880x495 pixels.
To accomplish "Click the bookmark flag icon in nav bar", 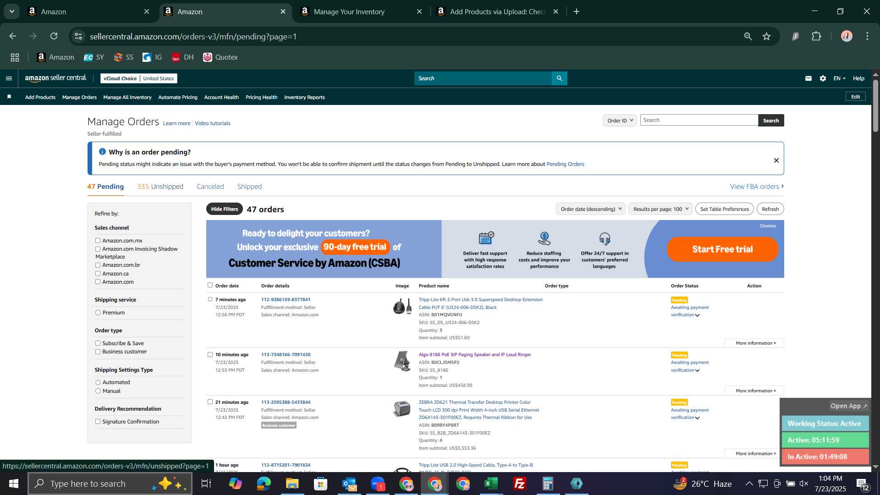I will click(x=9, y=97).
